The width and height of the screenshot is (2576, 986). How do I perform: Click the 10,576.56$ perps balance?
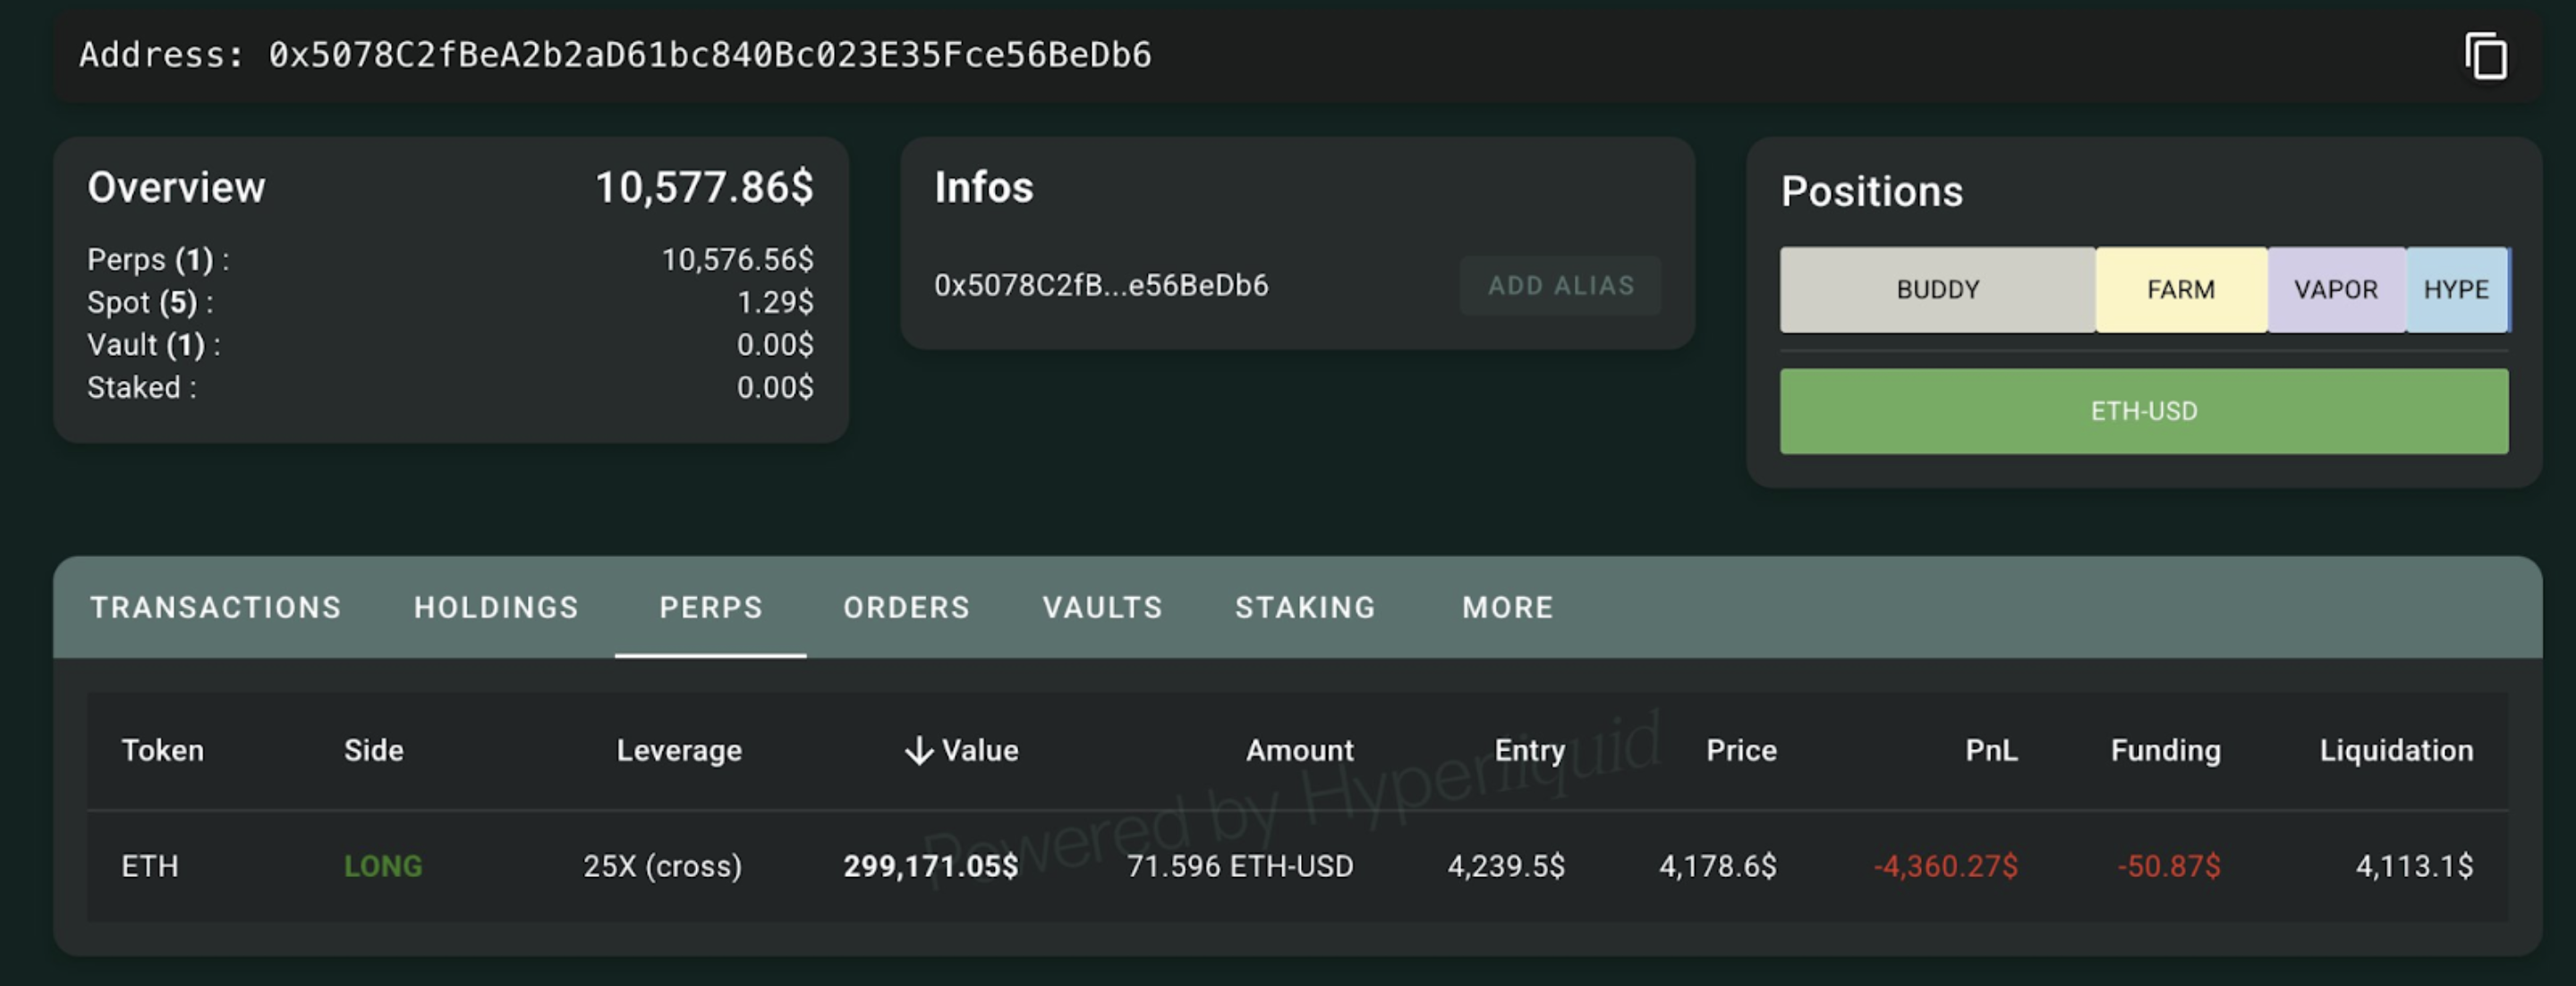pyautogui.click(x=738, y=260)
